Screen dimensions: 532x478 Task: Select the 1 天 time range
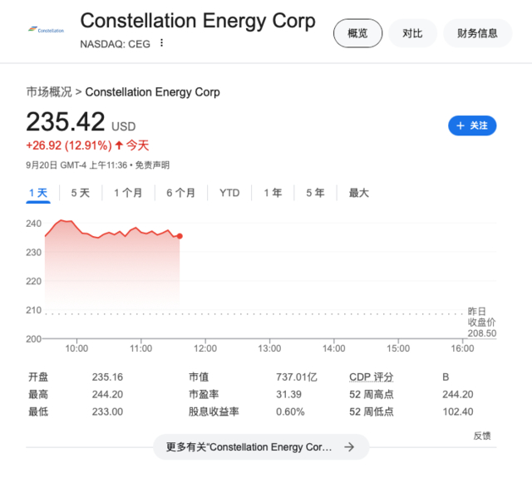point(38,193)
